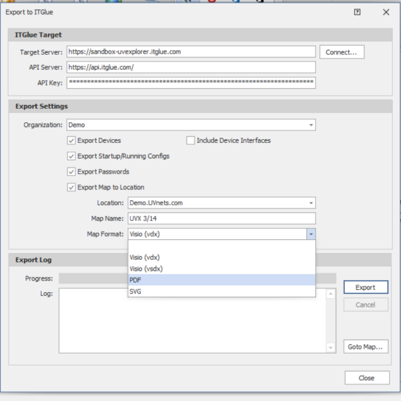Close the Export to ITGlue dialog
This screenshot has width=401, height=401.
(x=386, y=12)
